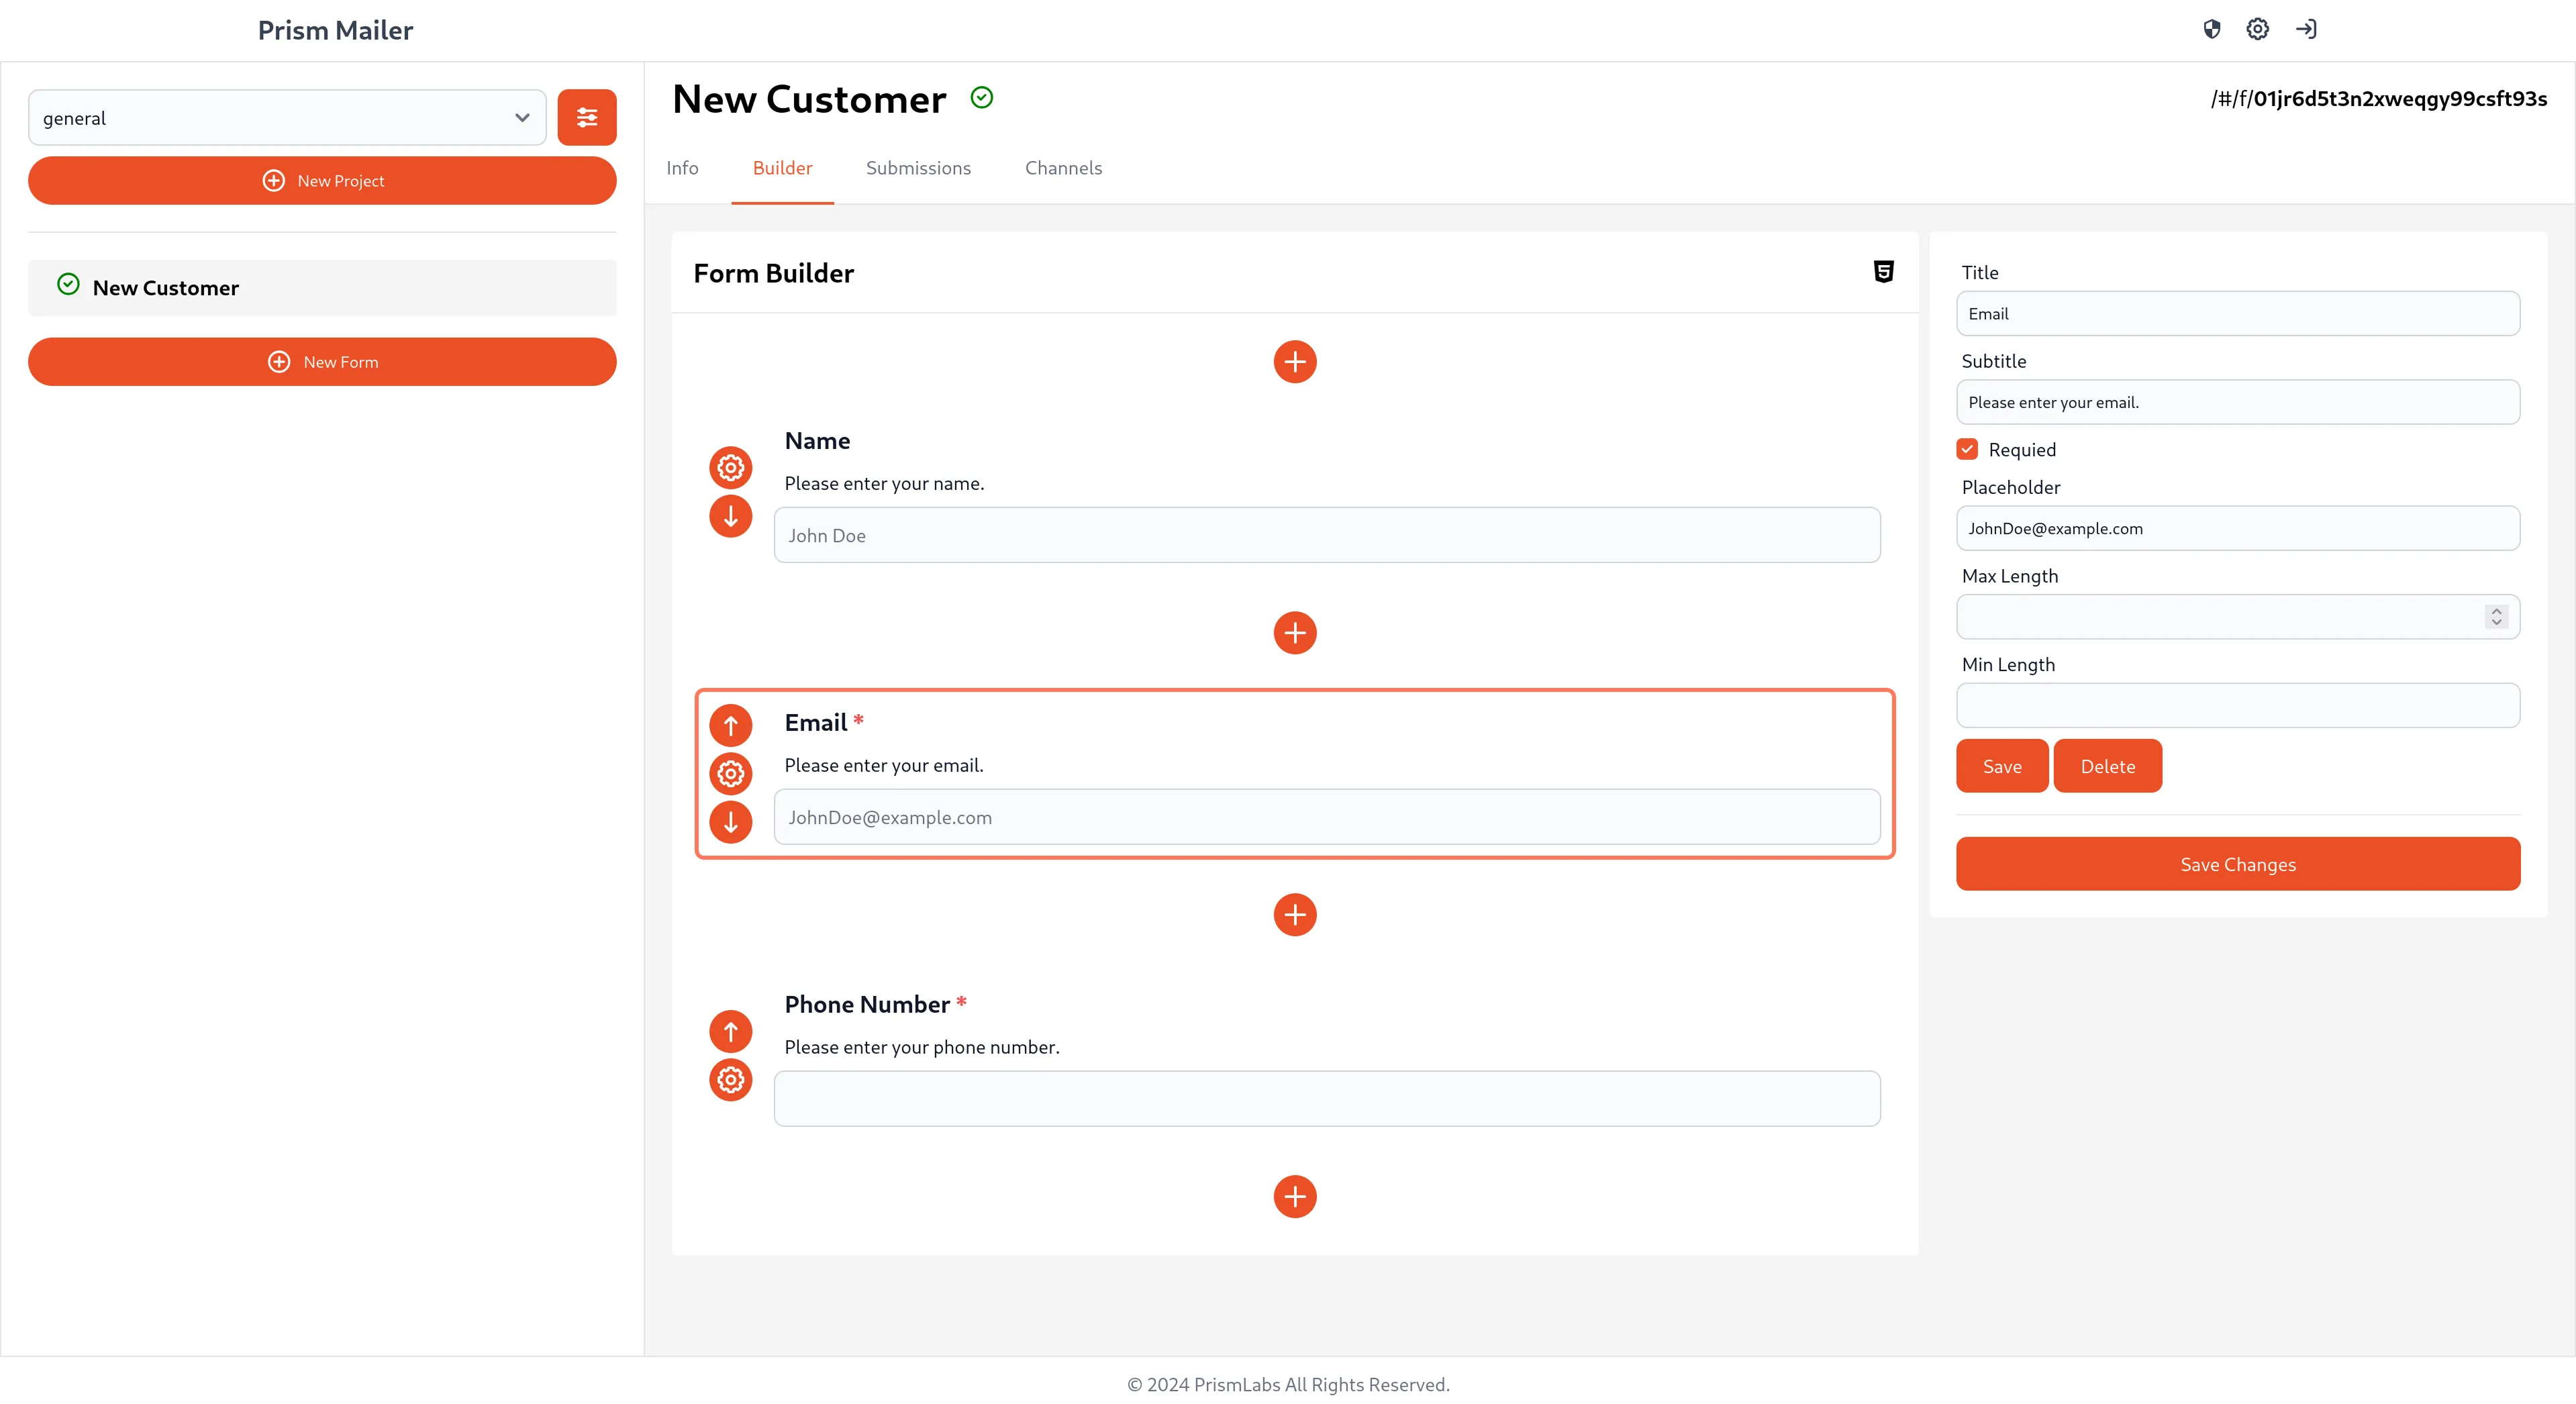Switch to the Submissions tab

918,168
